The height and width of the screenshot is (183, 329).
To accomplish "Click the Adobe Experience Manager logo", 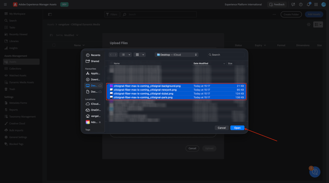I will (x=15, y=4).
